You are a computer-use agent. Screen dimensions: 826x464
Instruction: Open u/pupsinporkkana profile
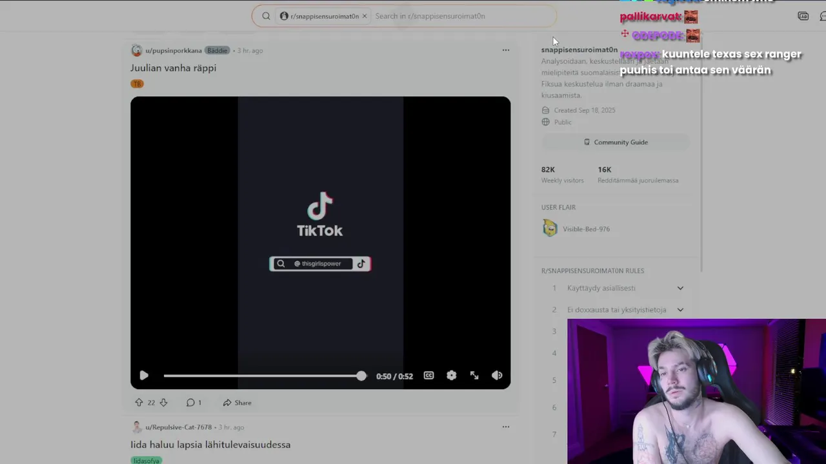pyautogui.click(x=174, y=50)
